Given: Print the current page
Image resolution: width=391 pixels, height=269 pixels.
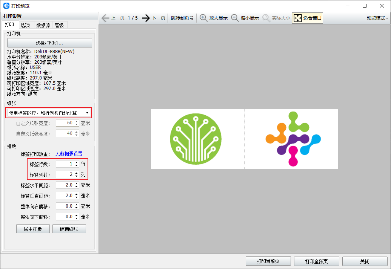Looking at the screenshot, I should tap(268, 261).
